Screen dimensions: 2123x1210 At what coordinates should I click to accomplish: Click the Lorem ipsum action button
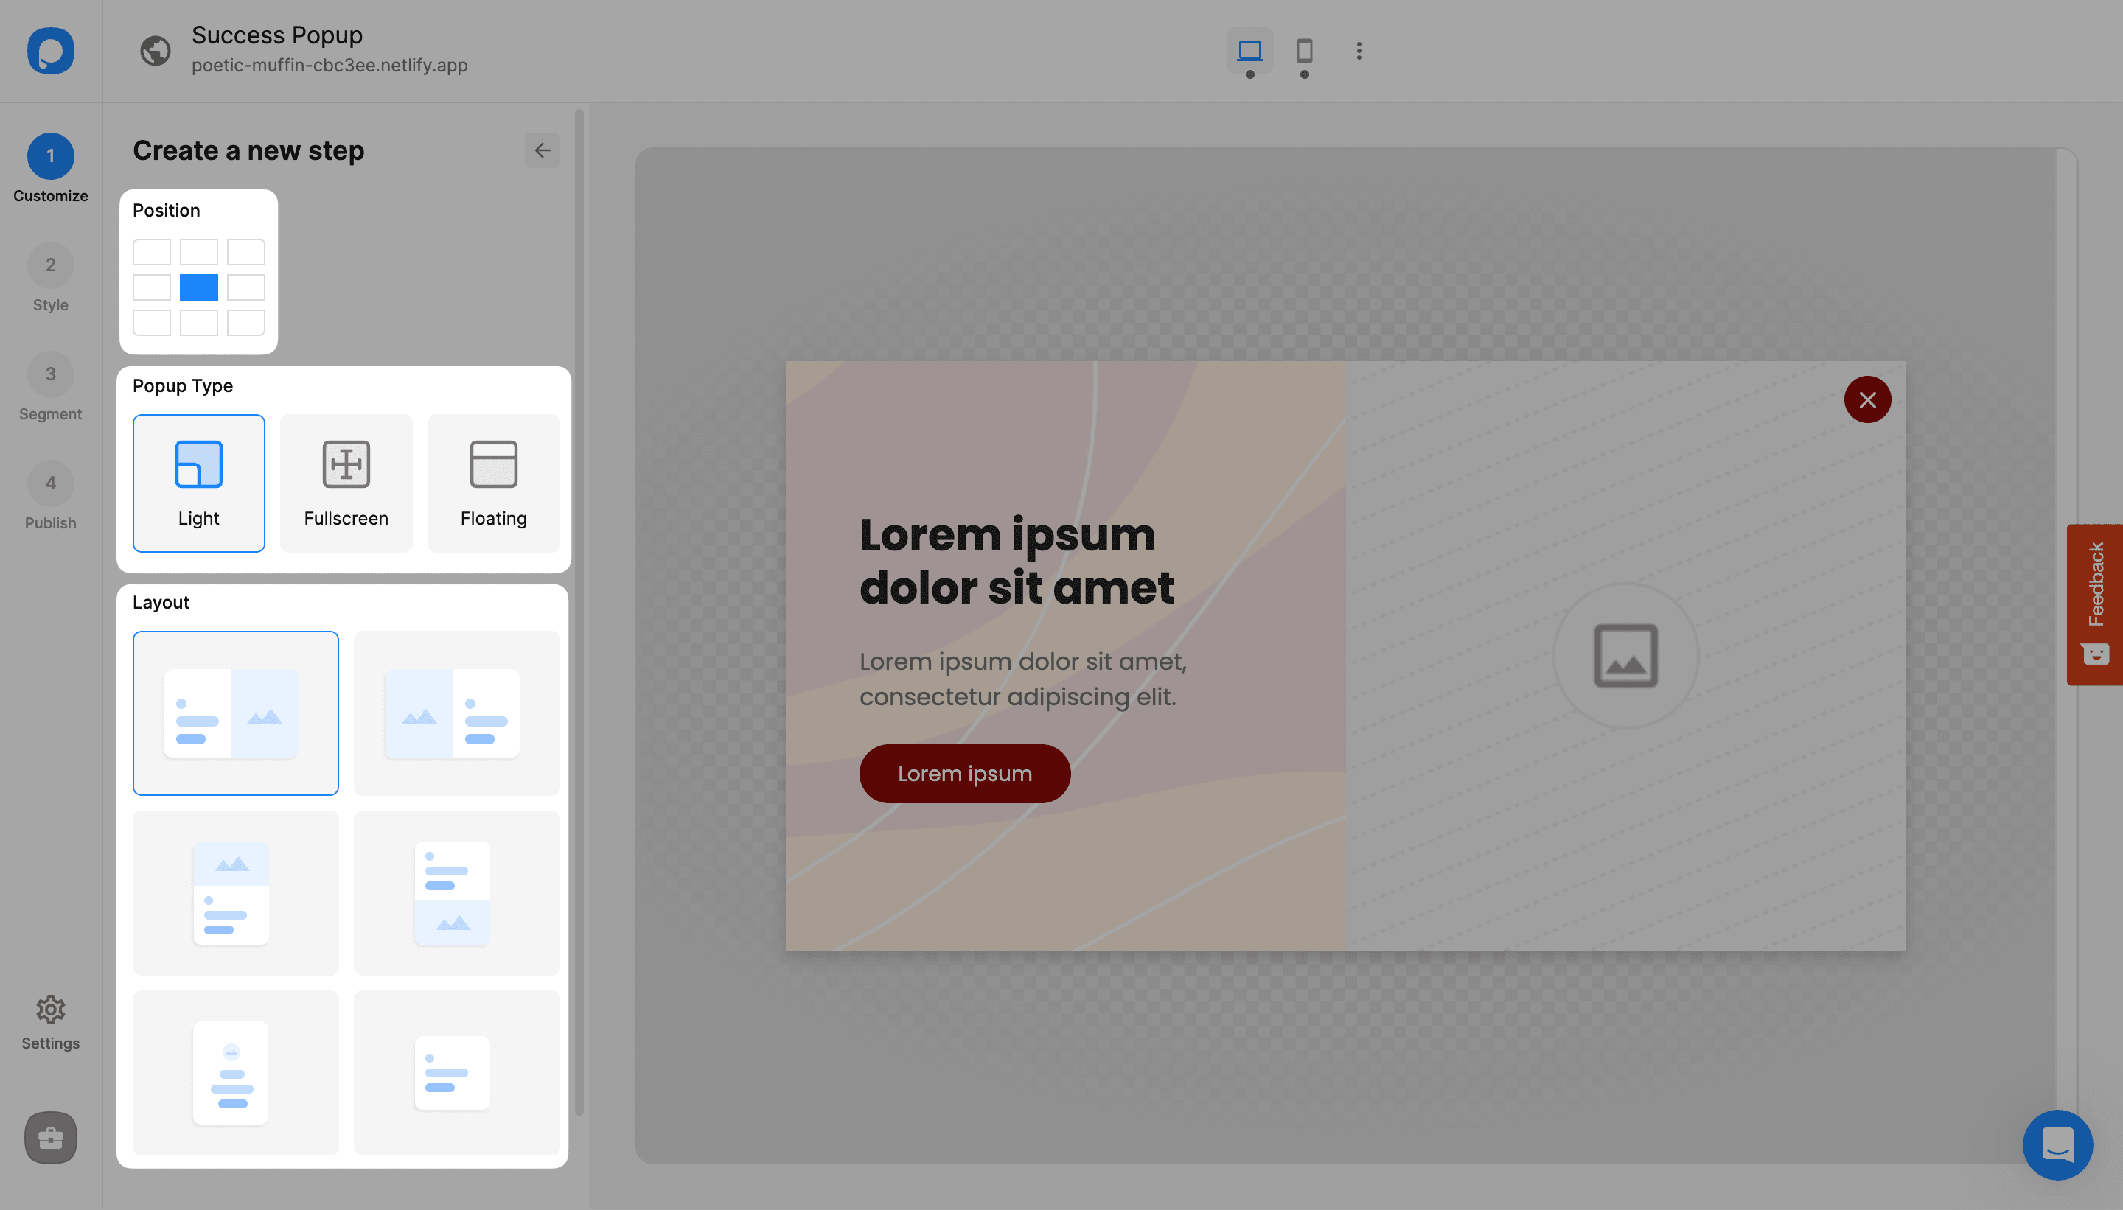click(x=965, y=773)
